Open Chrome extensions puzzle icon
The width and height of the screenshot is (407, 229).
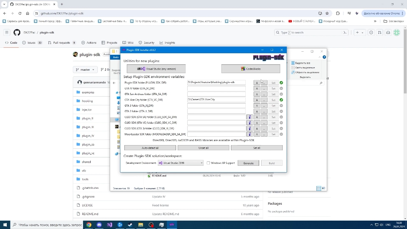[338, 13]
